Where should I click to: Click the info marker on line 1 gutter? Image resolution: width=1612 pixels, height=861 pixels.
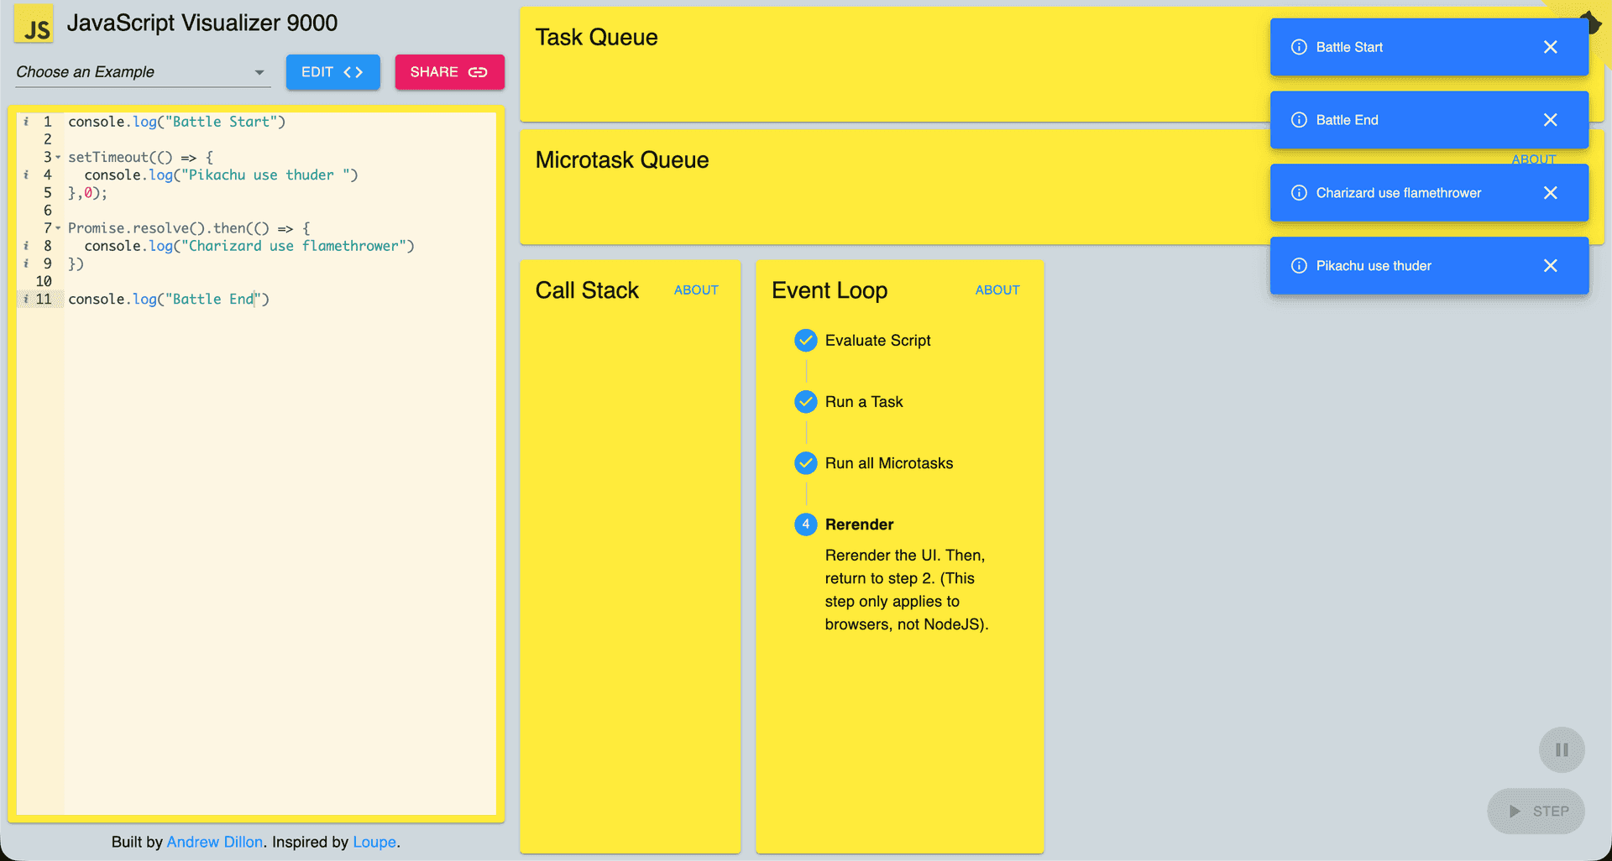[26, 122]
